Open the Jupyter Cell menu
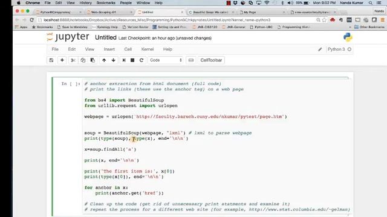 (128, 49)
